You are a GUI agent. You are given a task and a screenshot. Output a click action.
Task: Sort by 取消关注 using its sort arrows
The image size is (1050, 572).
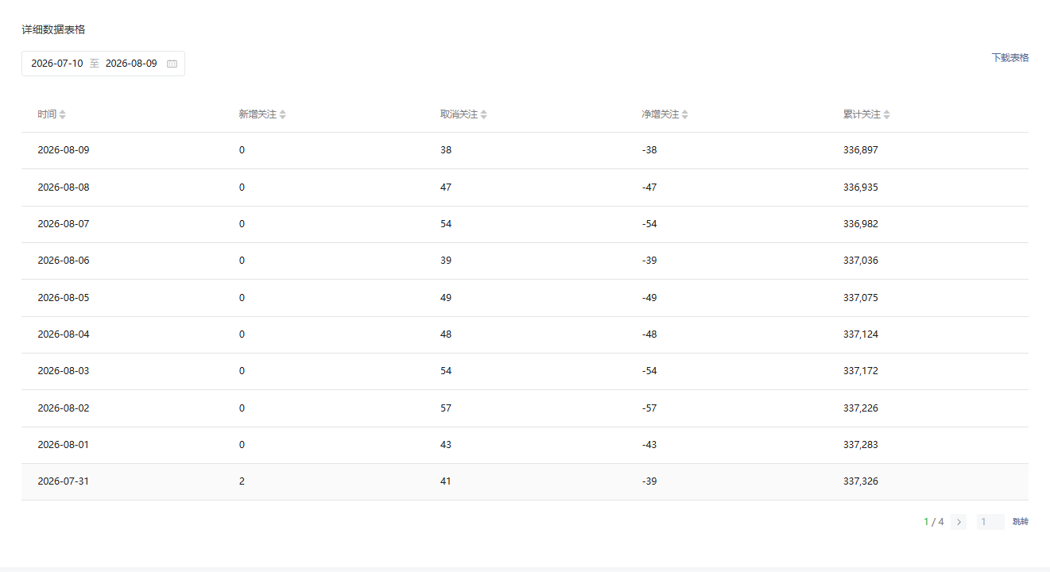(x=484, y=114)
